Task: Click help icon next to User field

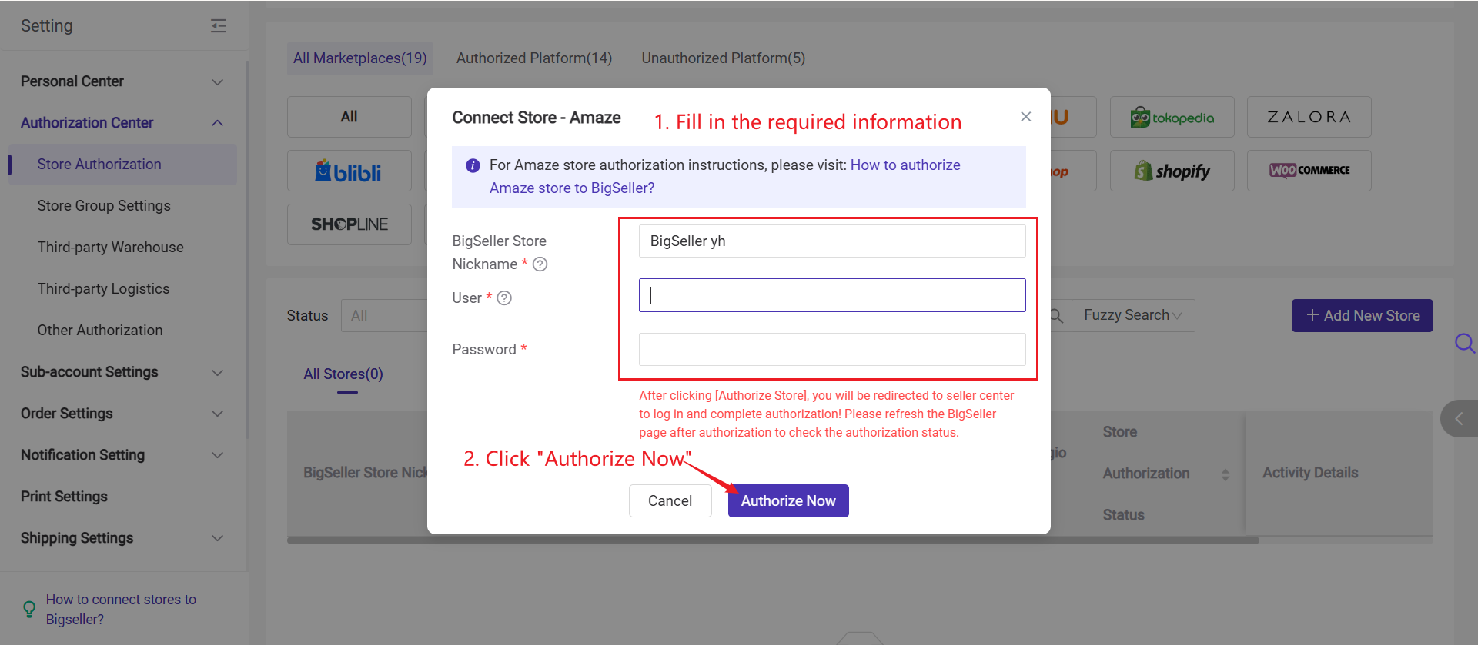Action: point(504,298)
